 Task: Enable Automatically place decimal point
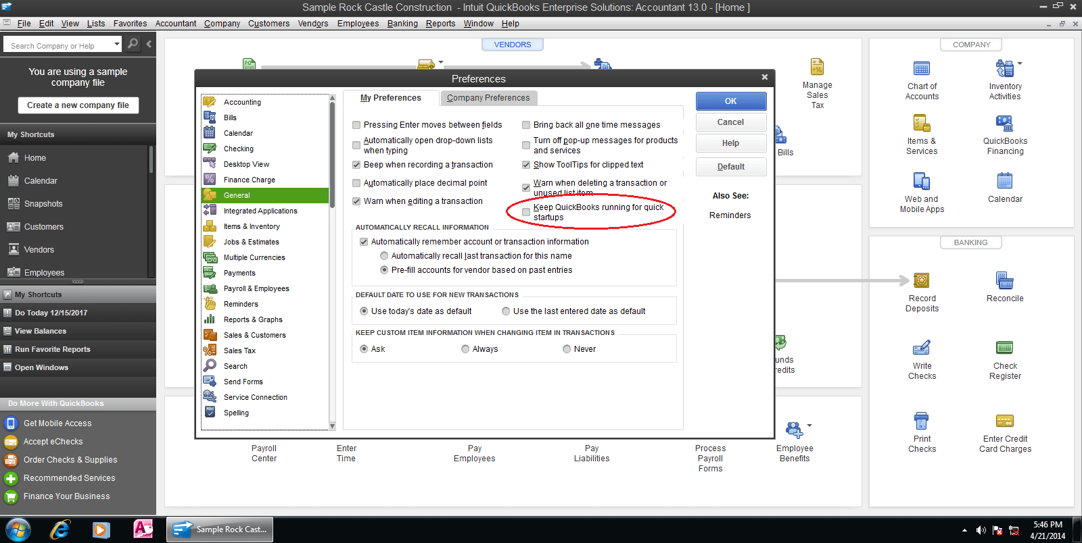point(356,183)
